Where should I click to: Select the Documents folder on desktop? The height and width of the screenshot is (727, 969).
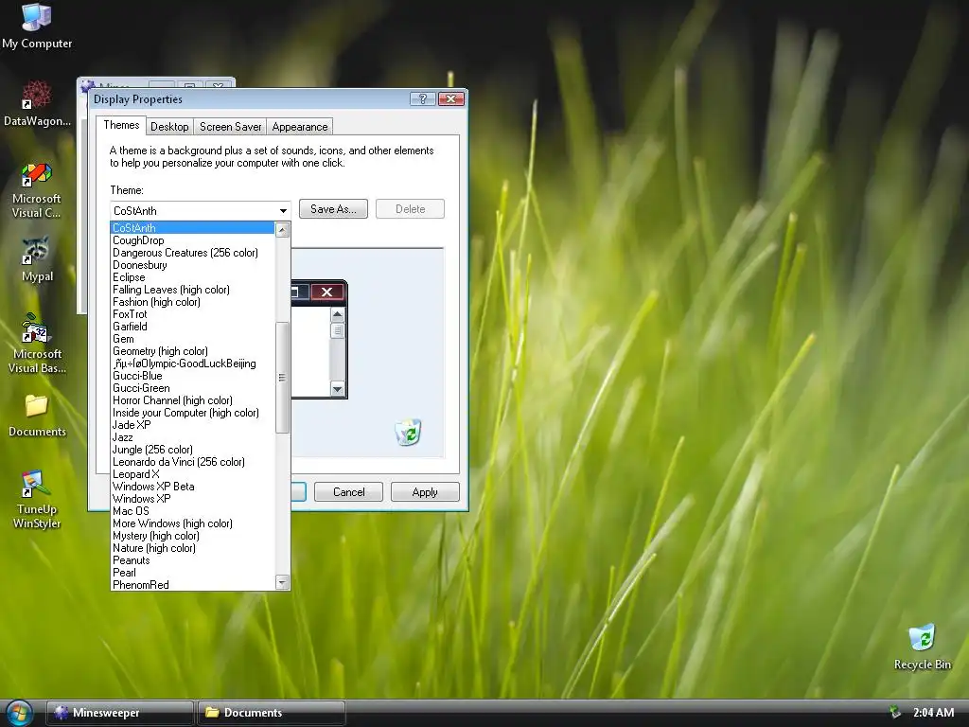(x=37, y=415)
